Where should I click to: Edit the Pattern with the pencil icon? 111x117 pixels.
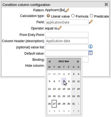67,10
